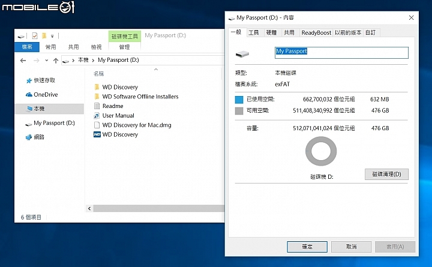Click the Readme file icon
Screen dimensions: 432x267
click(x=97, y=106)
